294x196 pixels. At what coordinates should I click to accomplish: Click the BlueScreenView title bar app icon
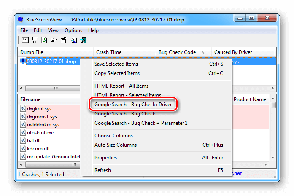(20, 20)
